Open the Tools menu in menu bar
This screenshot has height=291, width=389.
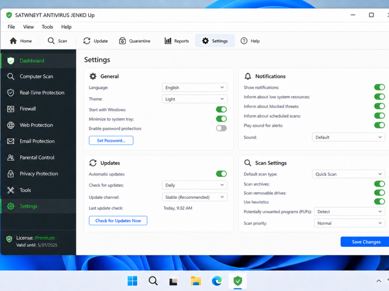click(47, 27)
